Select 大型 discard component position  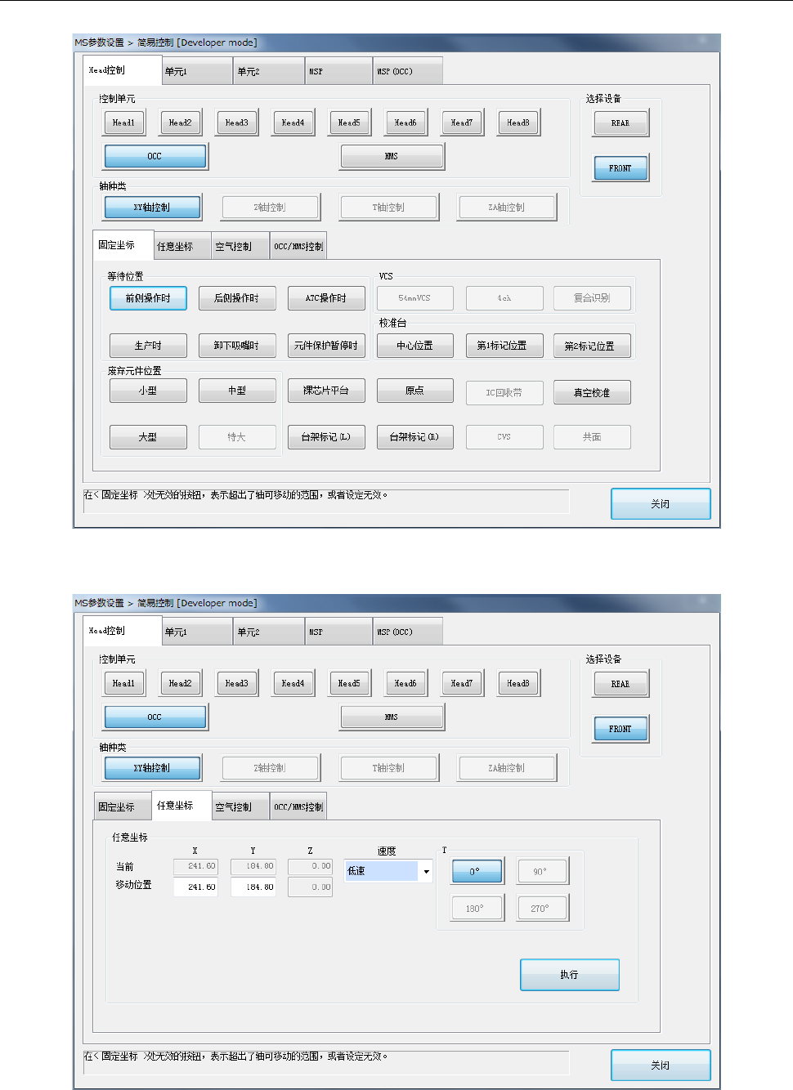point(148,437)
